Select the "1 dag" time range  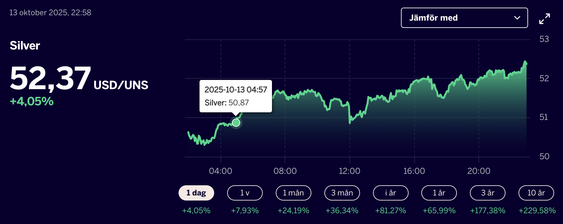tap(196, 193)
